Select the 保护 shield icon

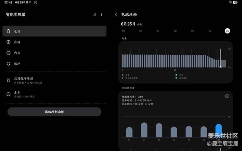9,64
